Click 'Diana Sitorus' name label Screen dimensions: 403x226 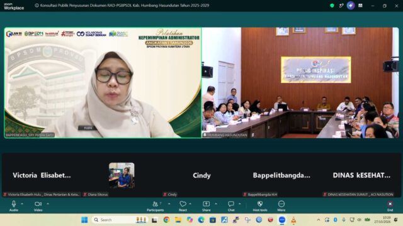(98, 195)
